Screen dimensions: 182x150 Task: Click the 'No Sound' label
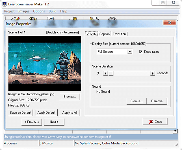click(x=103, y=92)
